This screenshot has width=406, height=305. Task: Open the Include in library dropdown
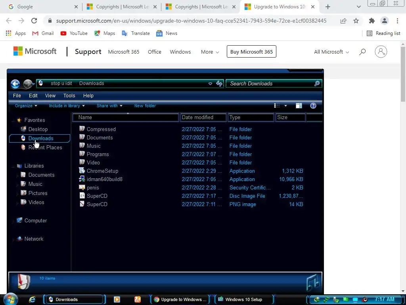click(x=67, y=106)
